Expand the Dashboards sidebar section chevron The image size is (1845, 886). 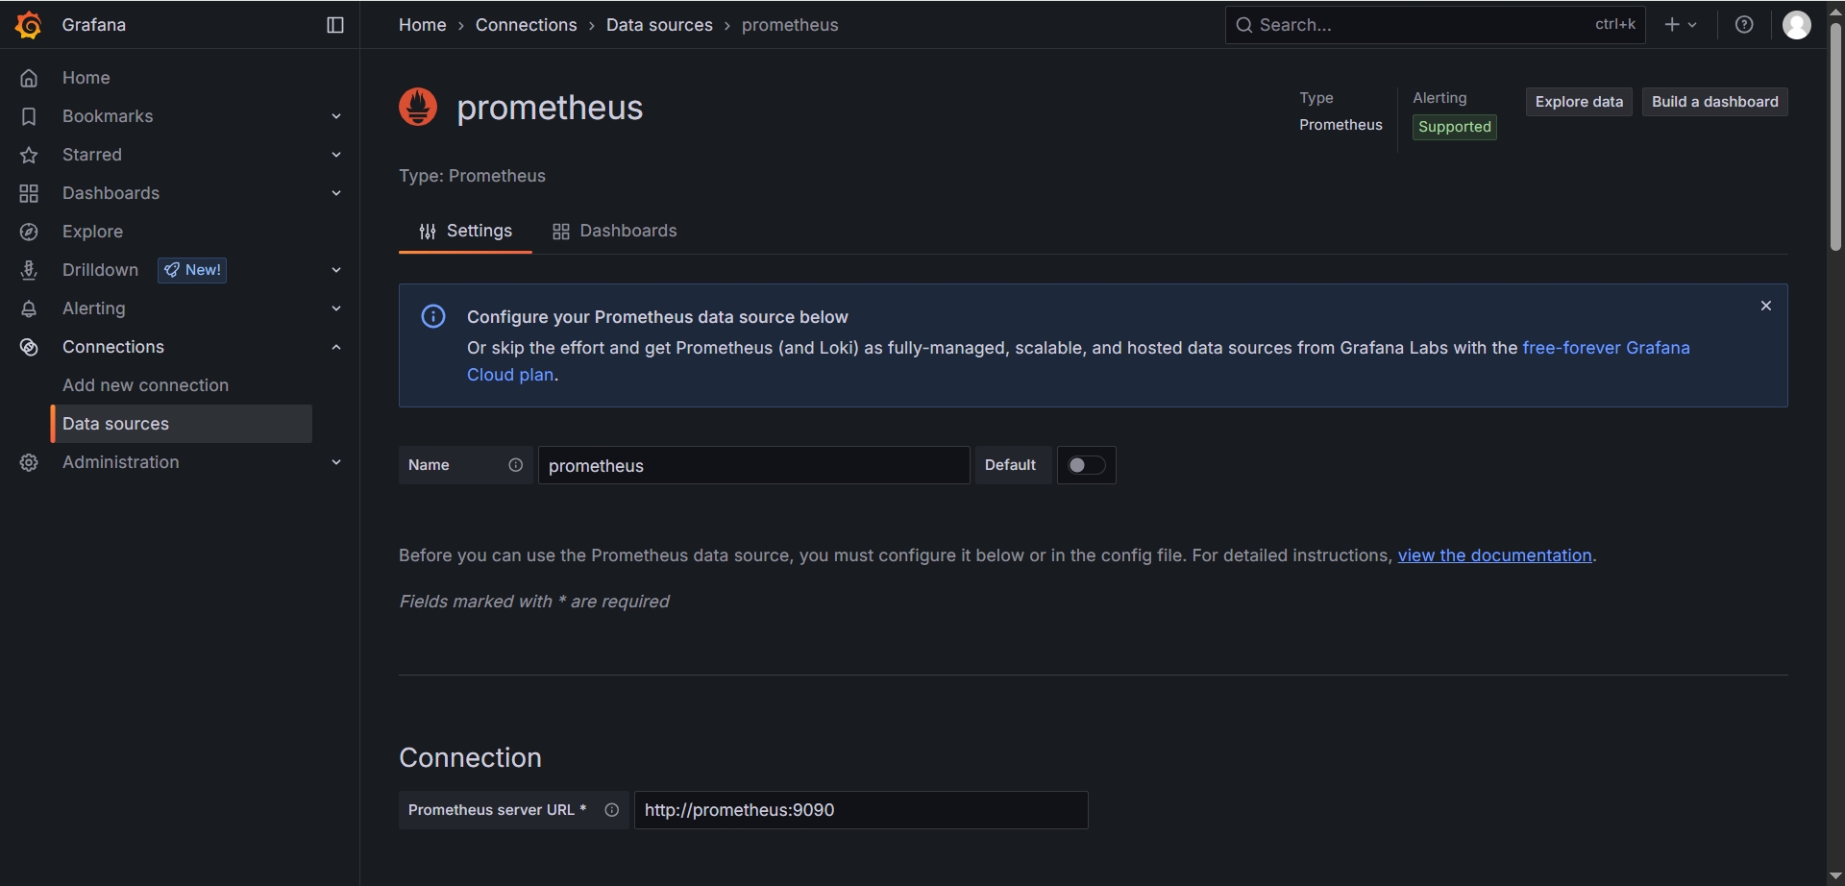(x=336, y=193)
